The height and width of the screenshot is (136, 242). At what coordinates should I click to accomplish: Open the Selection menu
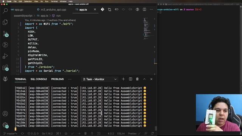28,1
